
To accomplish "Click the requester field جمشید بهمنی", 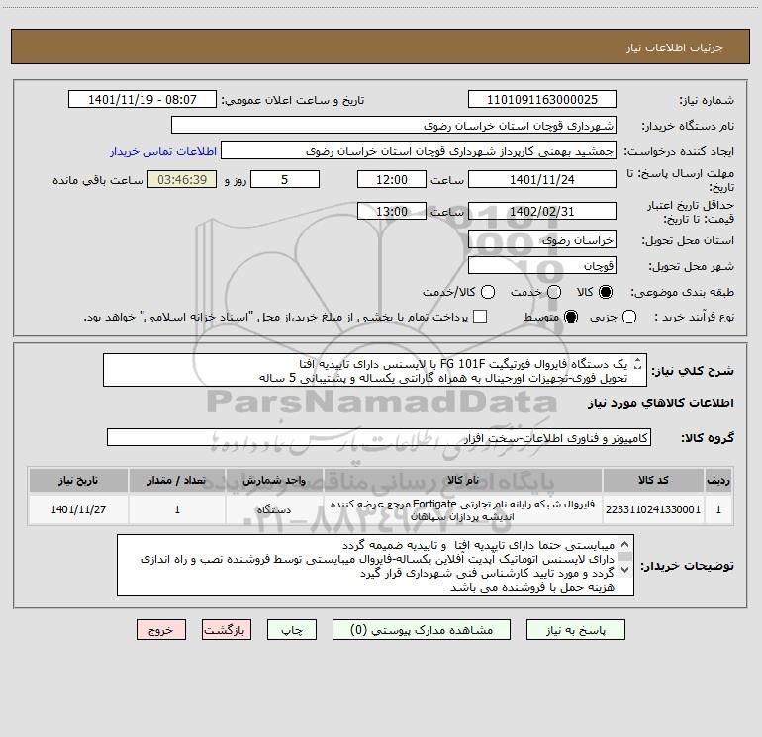I will (419, 151).
